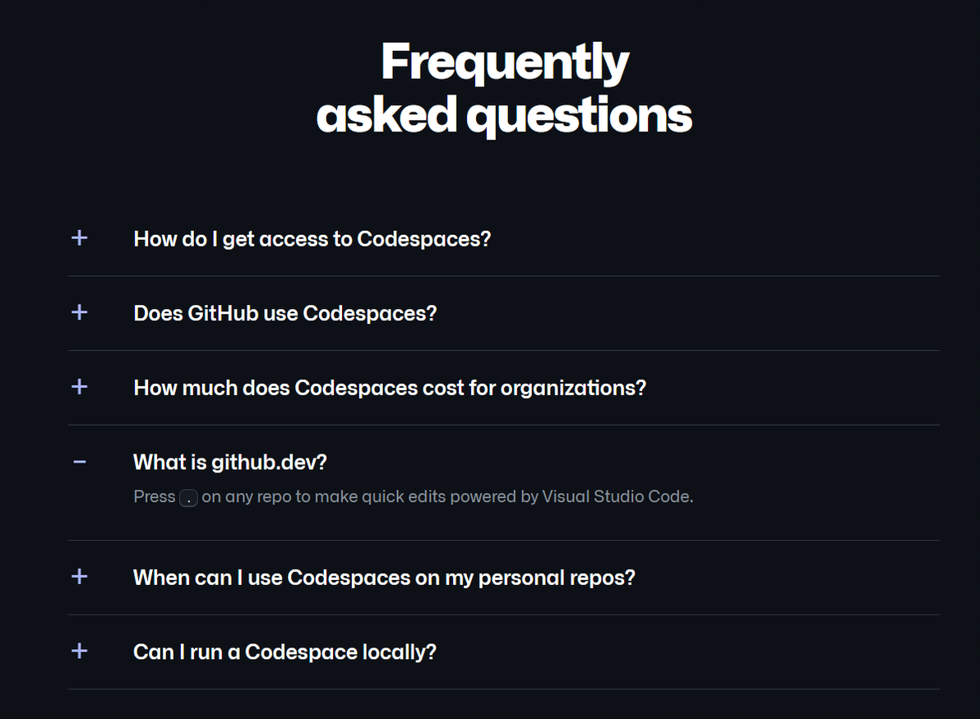Expand "Can I run a Codespace locally?"
This screenshot has height=719, width=980.
[284, 652]
